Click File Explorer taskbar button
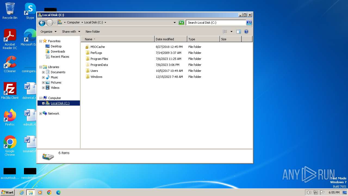Viewport: 348px width, 196px height. tap(31, 192)
